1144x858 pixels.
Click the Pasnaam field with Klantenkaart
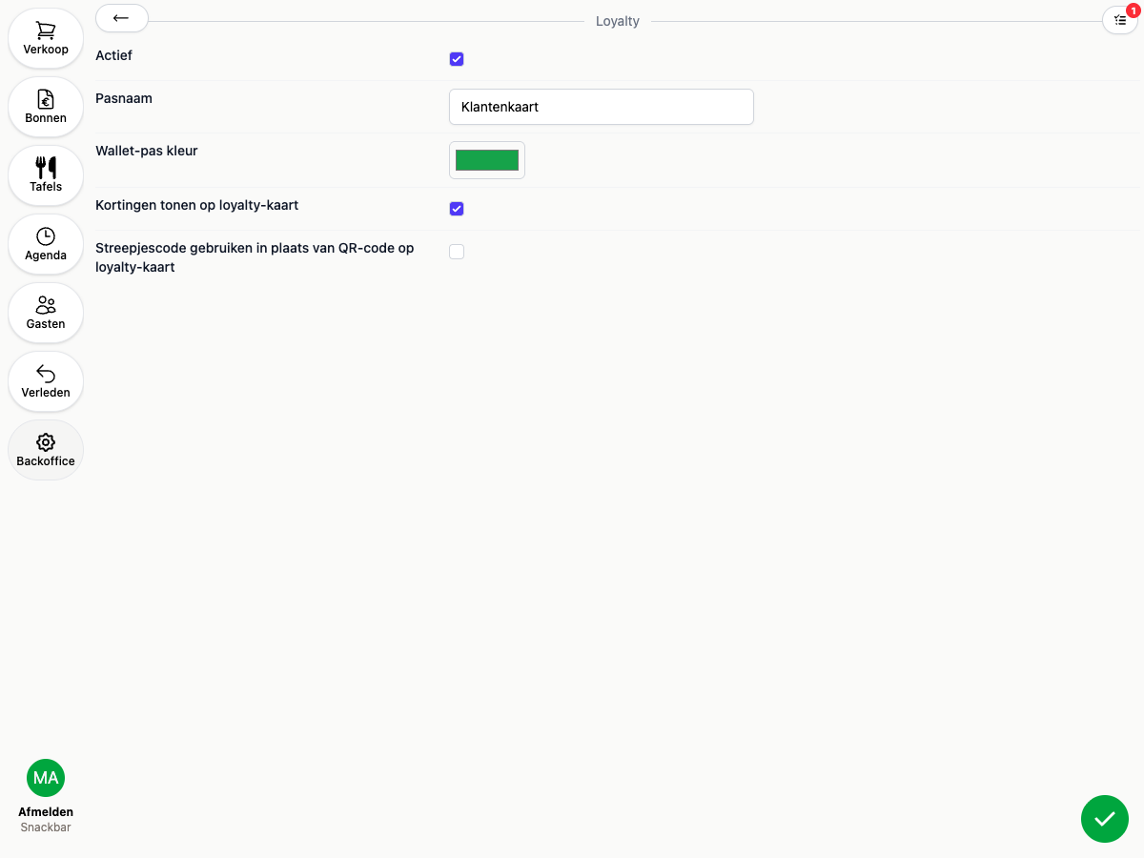602,107
